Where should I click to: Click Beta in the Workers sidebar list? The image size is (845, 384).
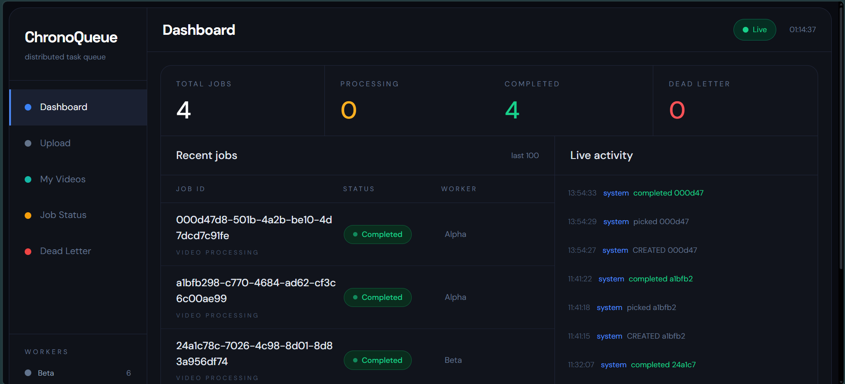78,373
